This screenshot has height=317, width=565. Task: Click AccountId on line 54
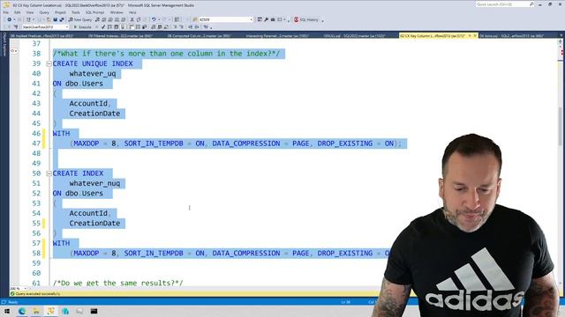click(88, 213)
